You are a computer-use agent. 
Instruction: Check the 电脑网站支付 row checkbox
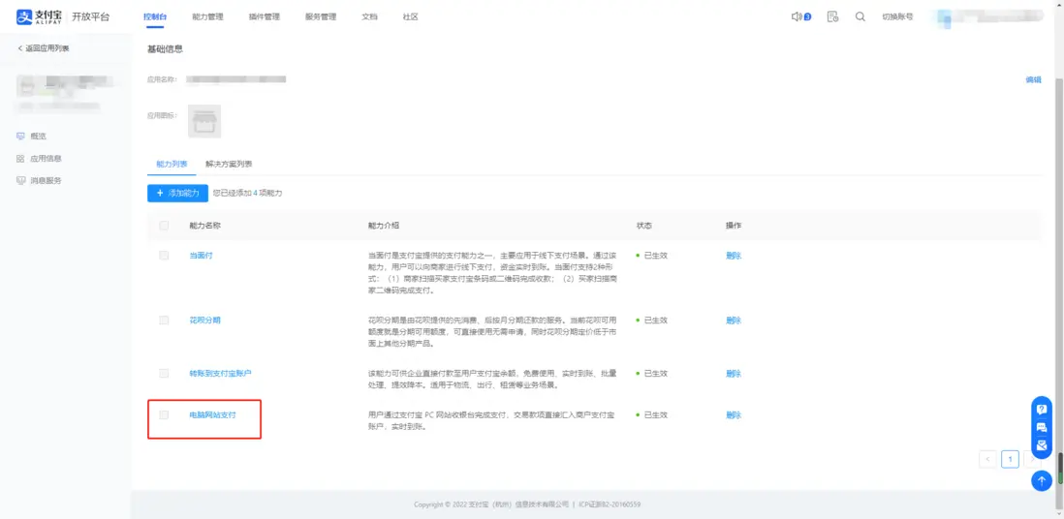coord(164,414)
